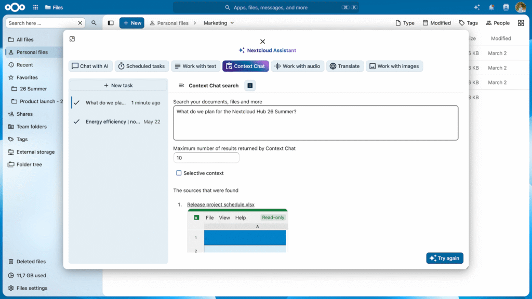Screen dimensions: 532x299
Task: Open the app grid menu icon
Action: (x=35, y=7)
